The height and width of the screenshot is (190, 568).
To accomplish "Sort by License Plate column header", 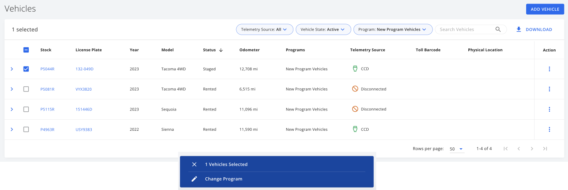I will 88,50.
